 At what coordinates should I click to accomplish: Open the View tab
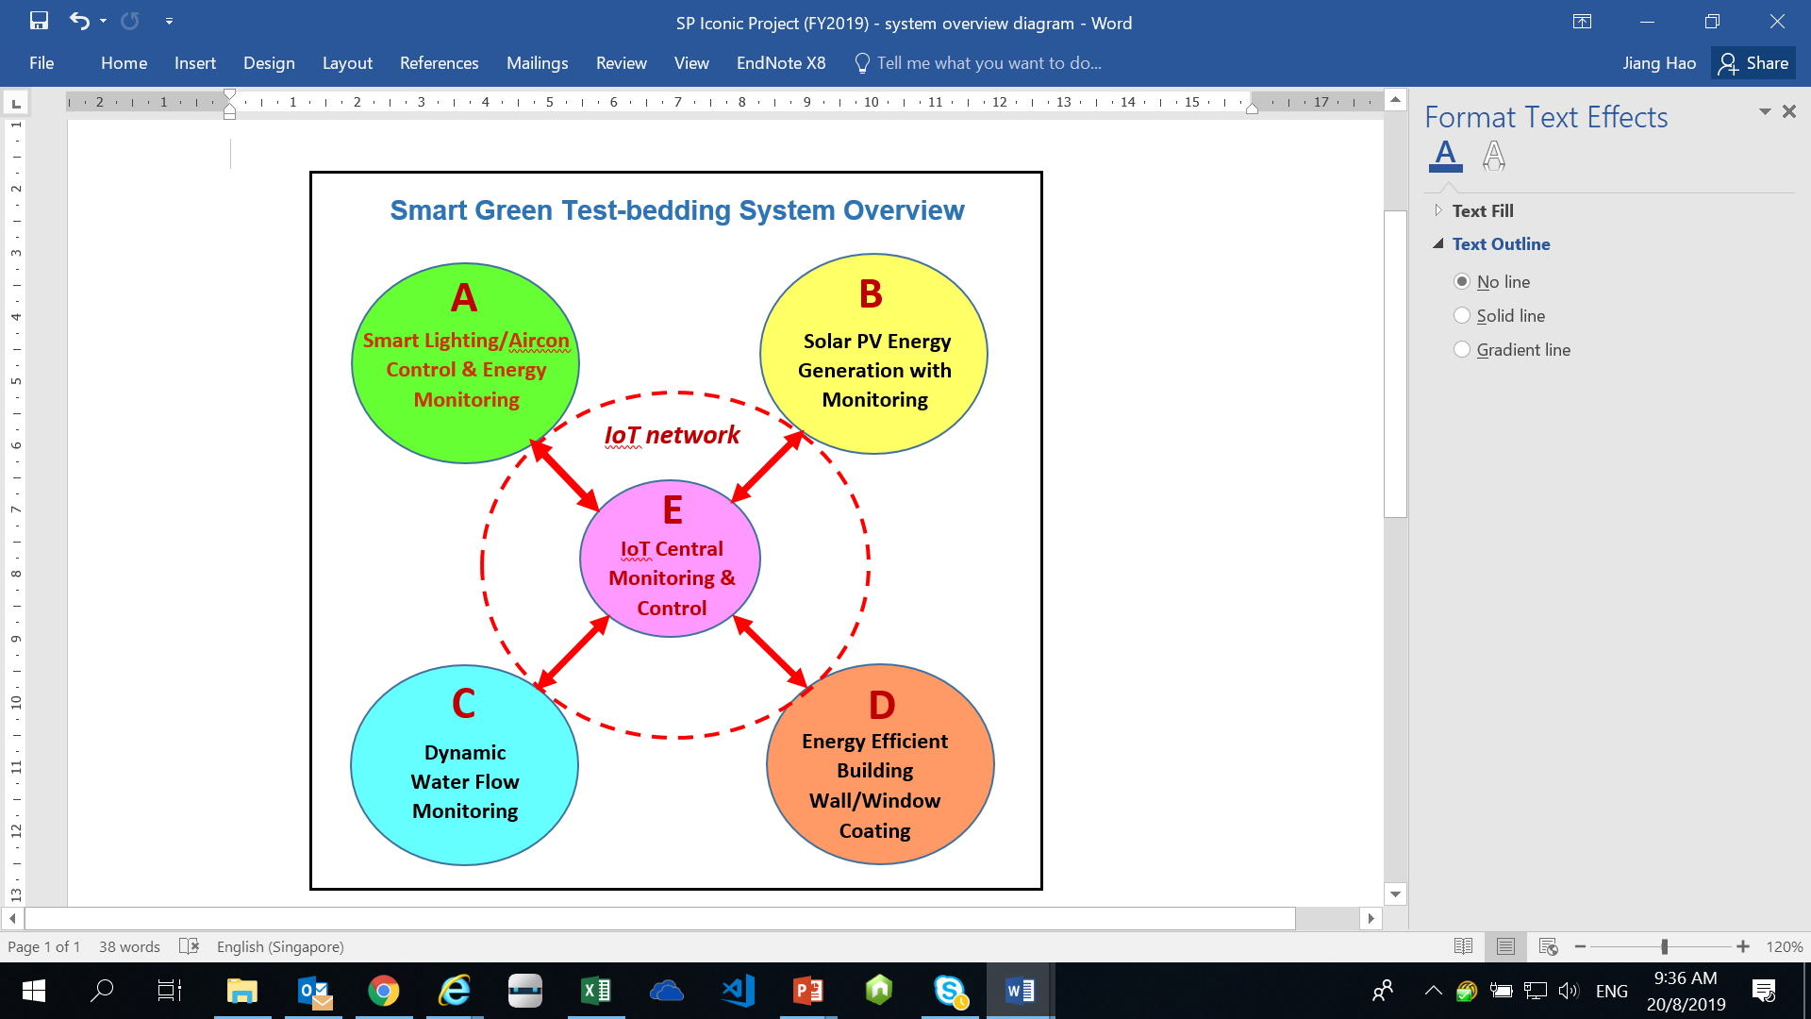click(x=691, y=63)
